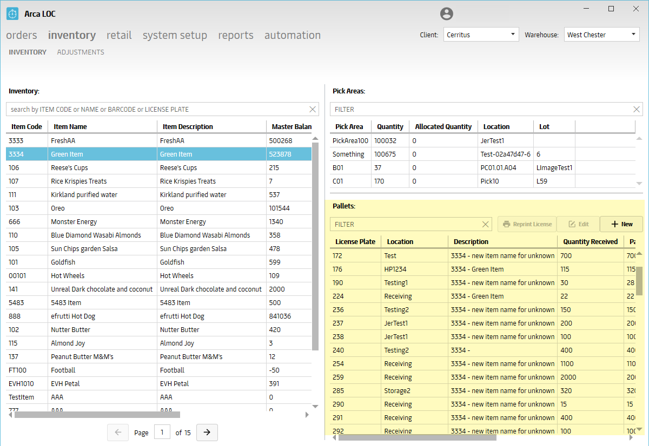Select the B01 pick area row
The image size is (649, 446).
tap(482, 167)
